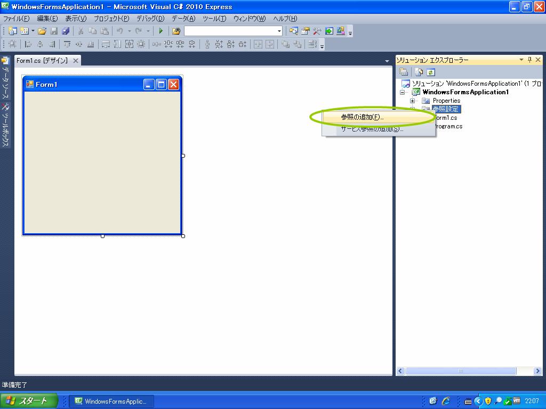The height and width of the screenshot is (409, 546).
Task: Collapse the WindowsFormsApplication1 project node
Action: tap(403, 92)
